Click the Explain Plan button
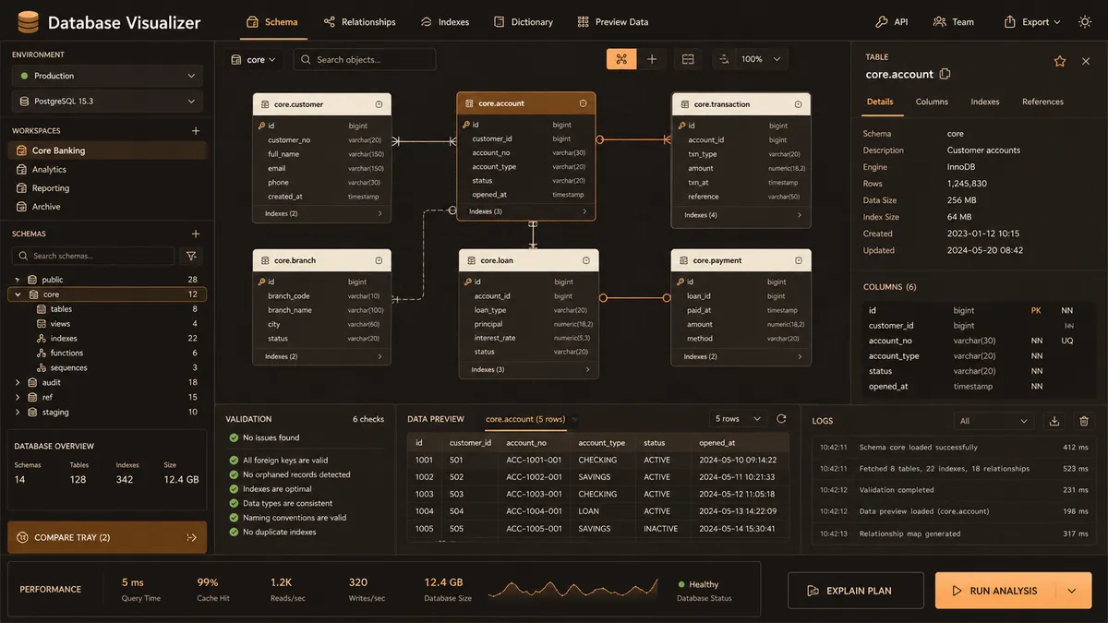The width and height of the screenshot is (1108, 623). [855, 591]
